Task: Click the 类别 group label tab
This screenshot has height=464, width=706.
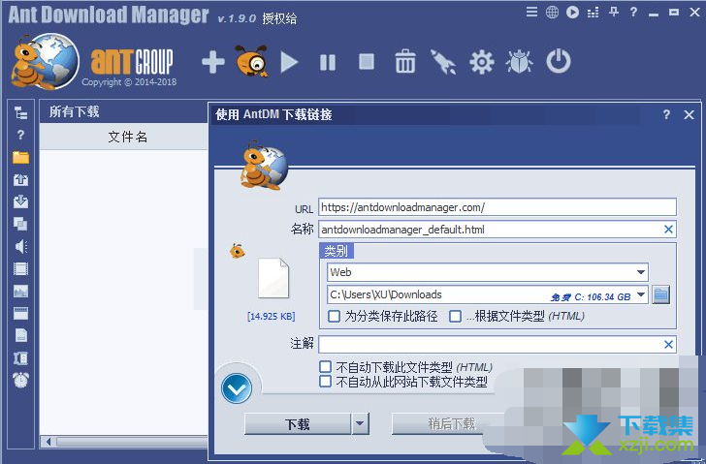Action: (337, 251)
